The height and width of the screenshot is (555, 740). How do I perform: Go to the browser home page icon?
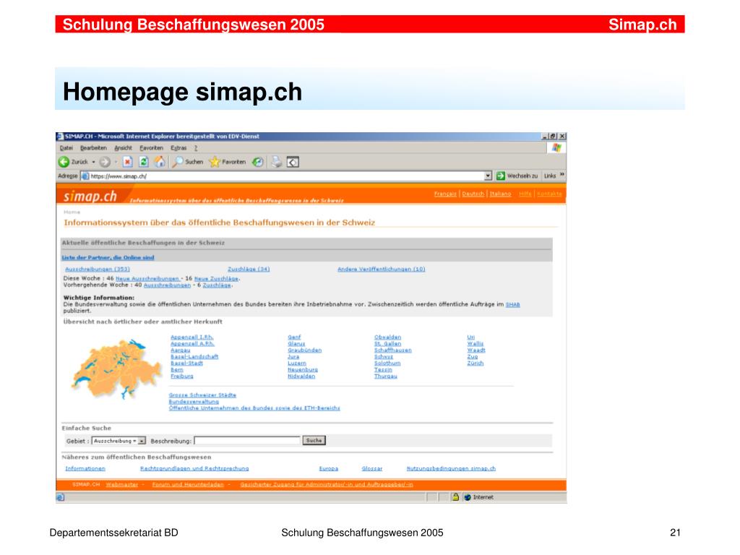[x=159, y=162]
